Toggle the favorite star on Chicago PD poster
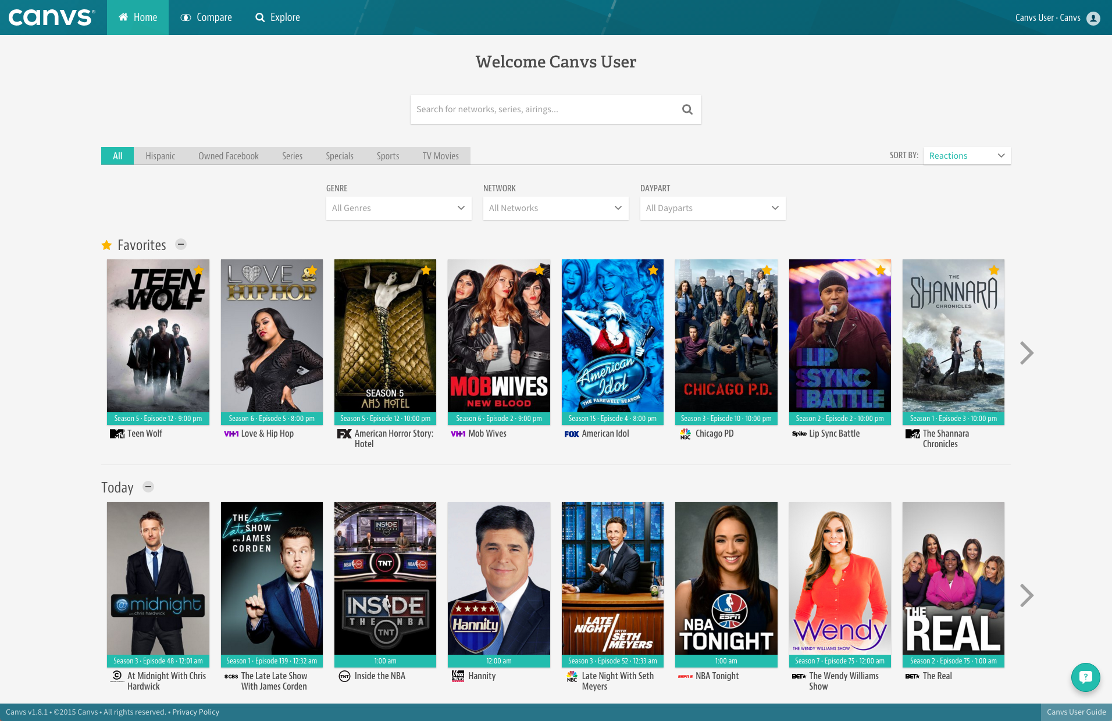The image size is (1112, 721). click(767, 270)
